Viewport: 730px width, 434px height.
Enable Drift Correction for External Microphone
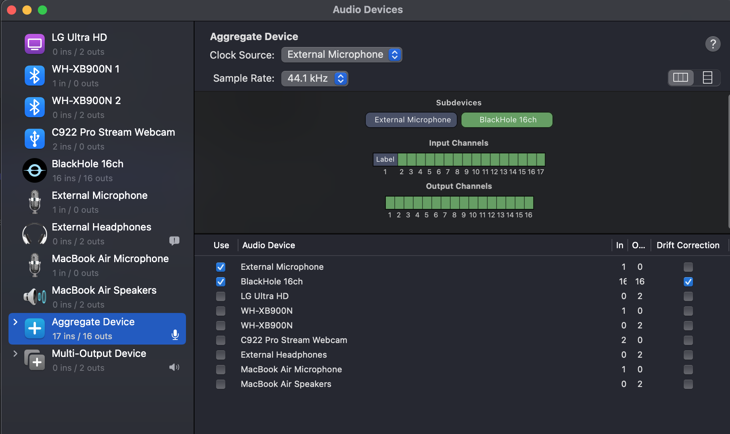click(688, 267)
